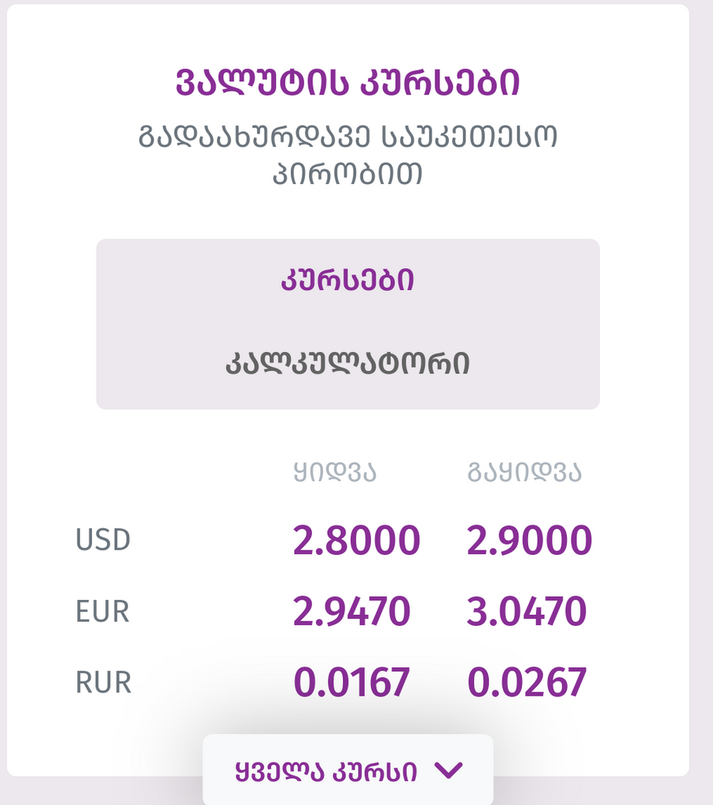Click the ვალუტის კურსები heading

347,83
